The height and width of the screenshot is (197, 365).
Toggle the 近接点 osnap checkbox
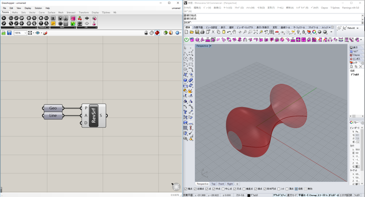tap(195, 189)
